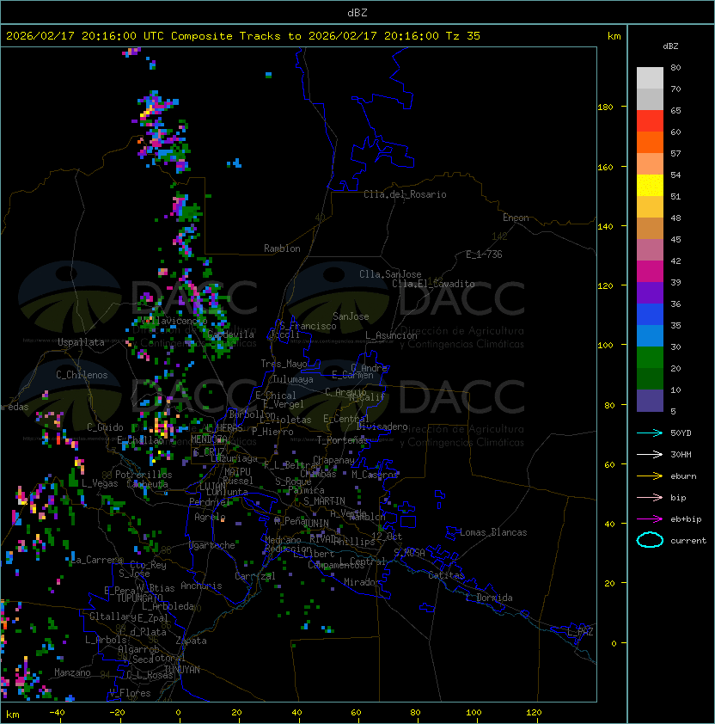715x724 pixels.
Task: Click the Zapata label
Action: coord(191,641)
